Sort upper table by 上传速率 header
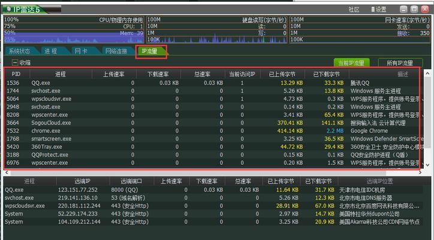This screenshot has height=240, width=434. tap(114, 74)
